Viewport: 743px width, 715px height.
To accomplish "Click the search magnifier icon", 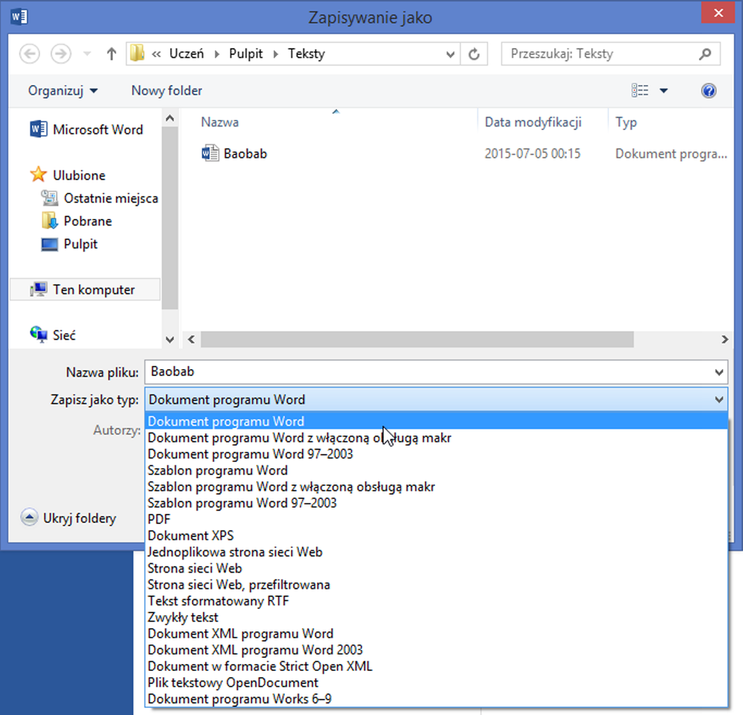I will pyautogui.click(x=706, y=53).
